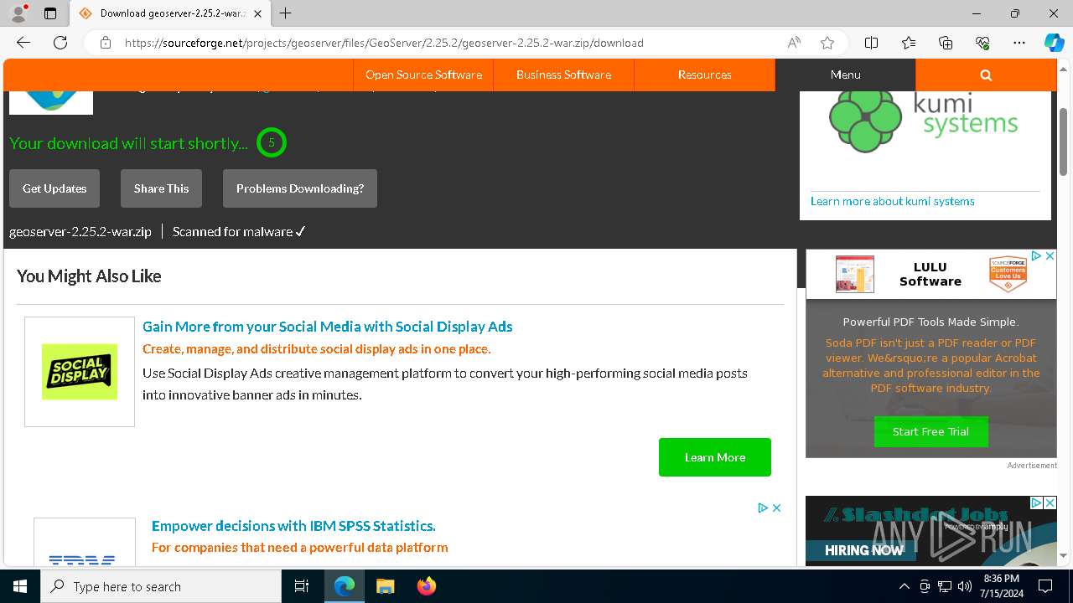The height and width of the screenshot is (603, 1073).
Task: Click Slashdot Jobs Hiring Now ad
Action: pos(930,531)
